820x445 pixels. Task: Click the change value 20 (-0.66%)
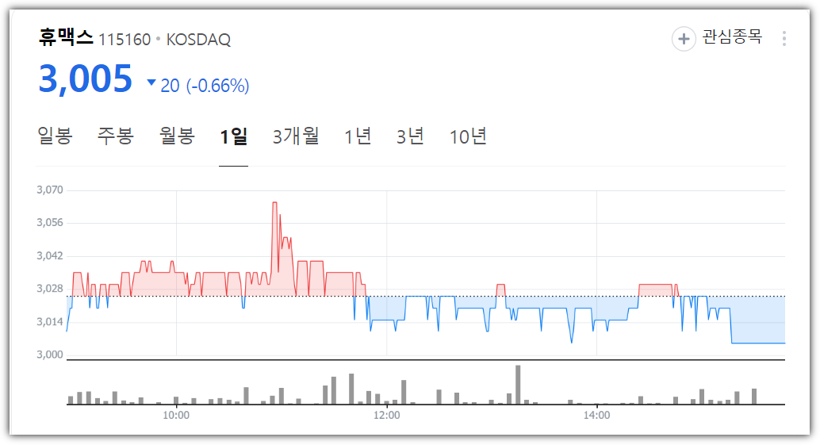pyautogui.click(x=205, y=85)
